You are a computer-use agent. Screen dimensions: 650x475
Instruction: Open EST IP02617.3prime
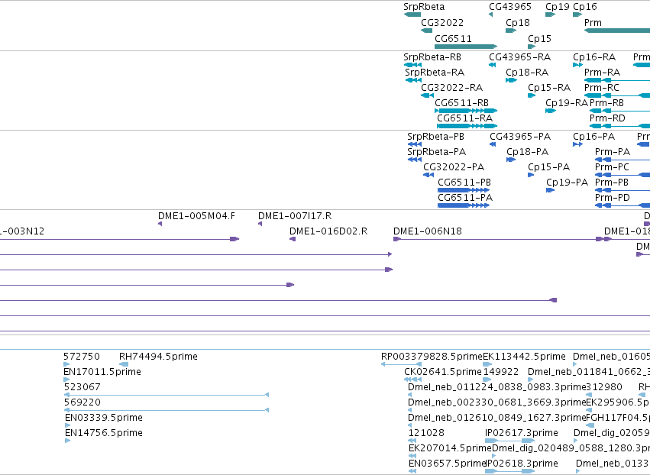coord(522,434)
